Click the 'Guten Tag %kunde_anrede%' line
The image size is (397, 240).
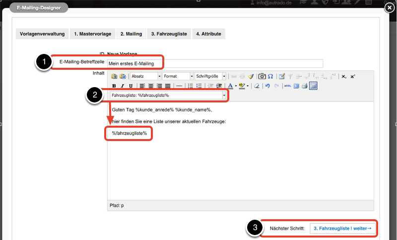tap(162, 110)
